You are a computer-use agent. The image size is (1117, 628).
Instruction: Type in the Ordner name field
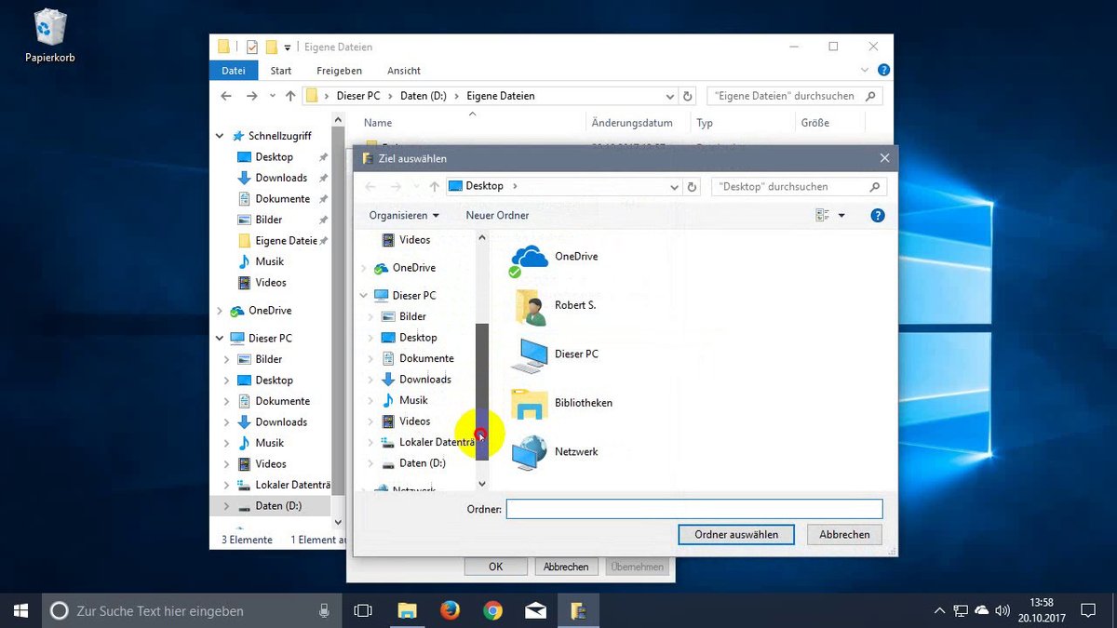click(x=693, y=508)
